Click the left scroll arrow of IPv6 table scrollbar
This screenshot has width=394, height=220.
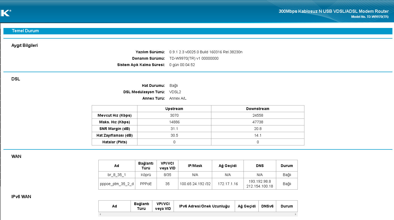100,214
